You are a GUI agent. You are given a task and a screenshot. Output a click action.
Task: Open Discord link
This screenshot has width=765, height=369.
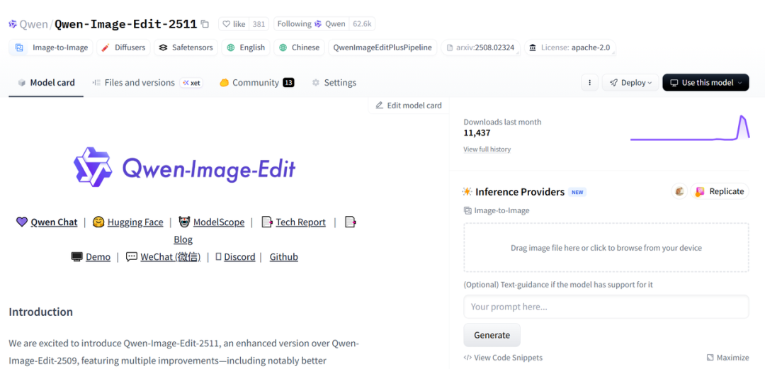click(x=239, y=256)
